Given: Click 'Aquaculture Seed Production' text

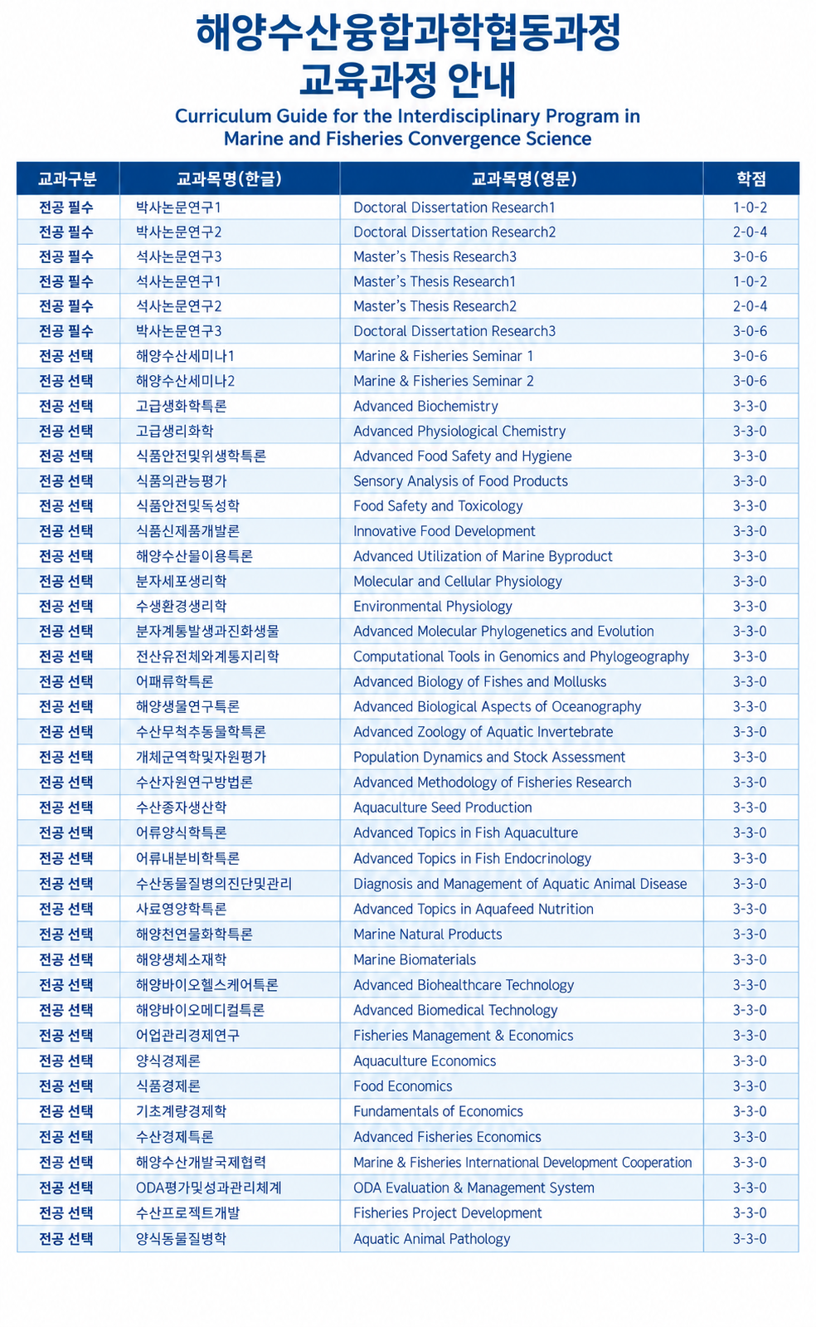Looking at the screenshot, I should click(443, 807).
